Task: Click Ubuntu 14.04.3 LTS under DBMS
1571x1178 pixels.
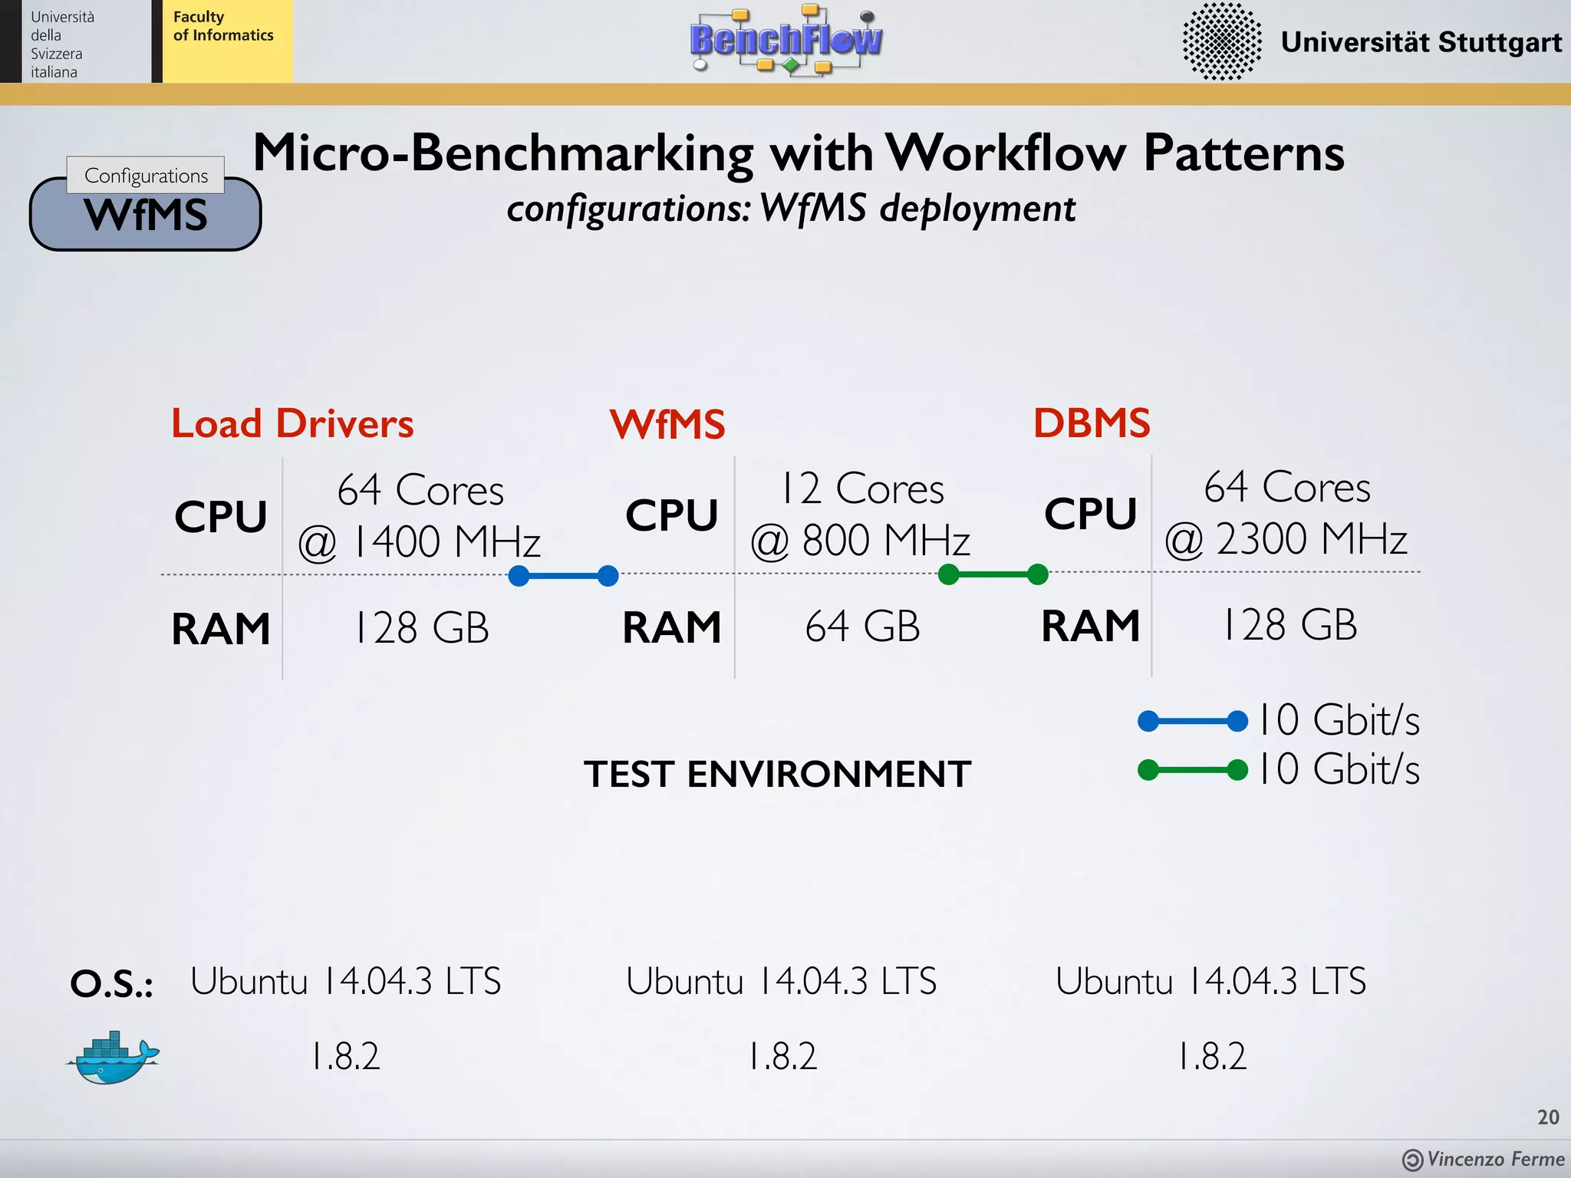Action: [1211, 981]
